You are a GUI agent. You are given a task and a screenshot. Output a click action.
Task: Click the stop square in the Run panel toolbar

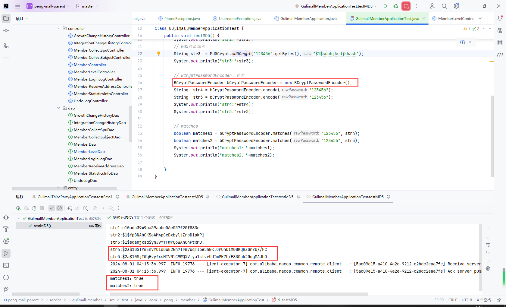tap(42, 208)
